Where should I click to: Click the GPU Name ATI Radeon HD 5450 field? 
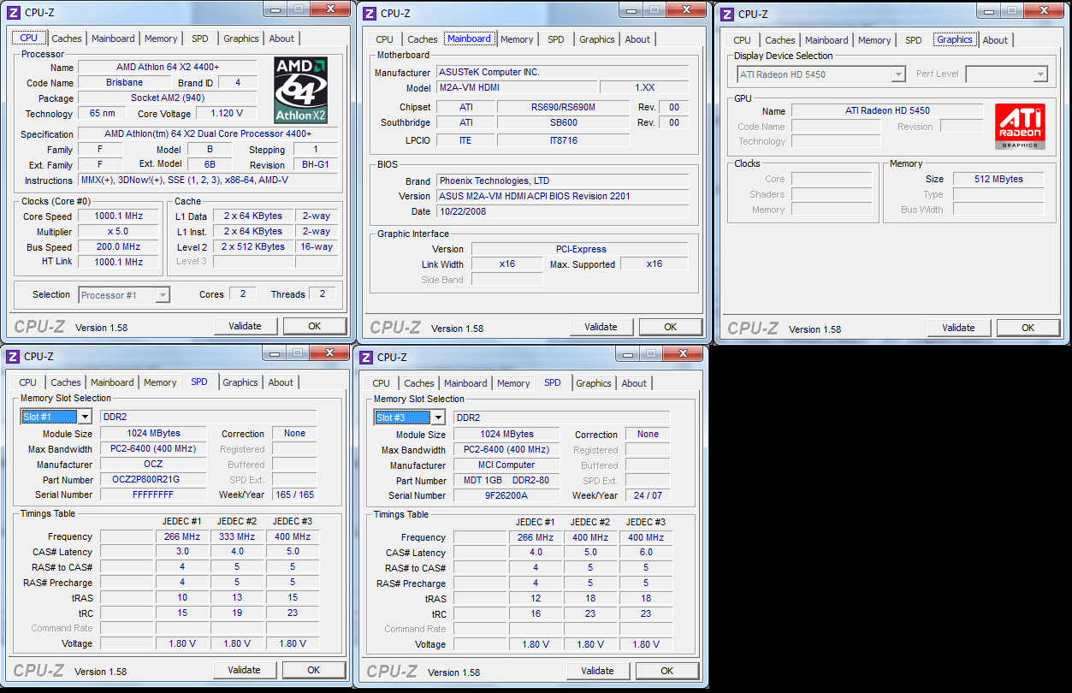[887, 111]
